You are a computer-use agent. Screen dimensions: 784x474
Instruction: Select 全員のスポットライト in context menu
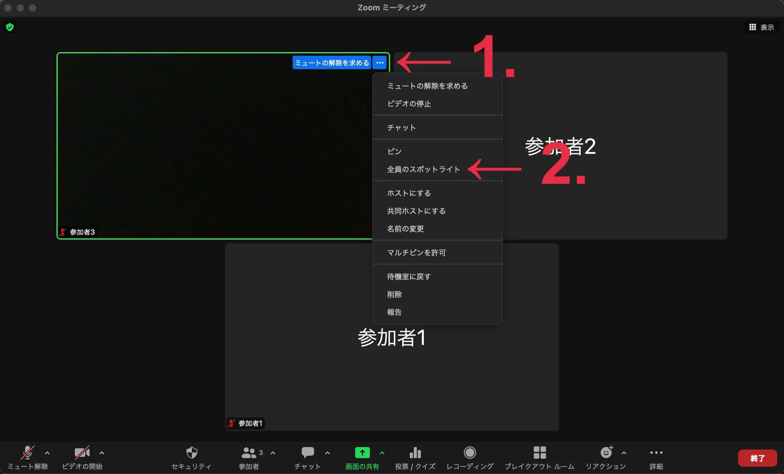[424, 169]
